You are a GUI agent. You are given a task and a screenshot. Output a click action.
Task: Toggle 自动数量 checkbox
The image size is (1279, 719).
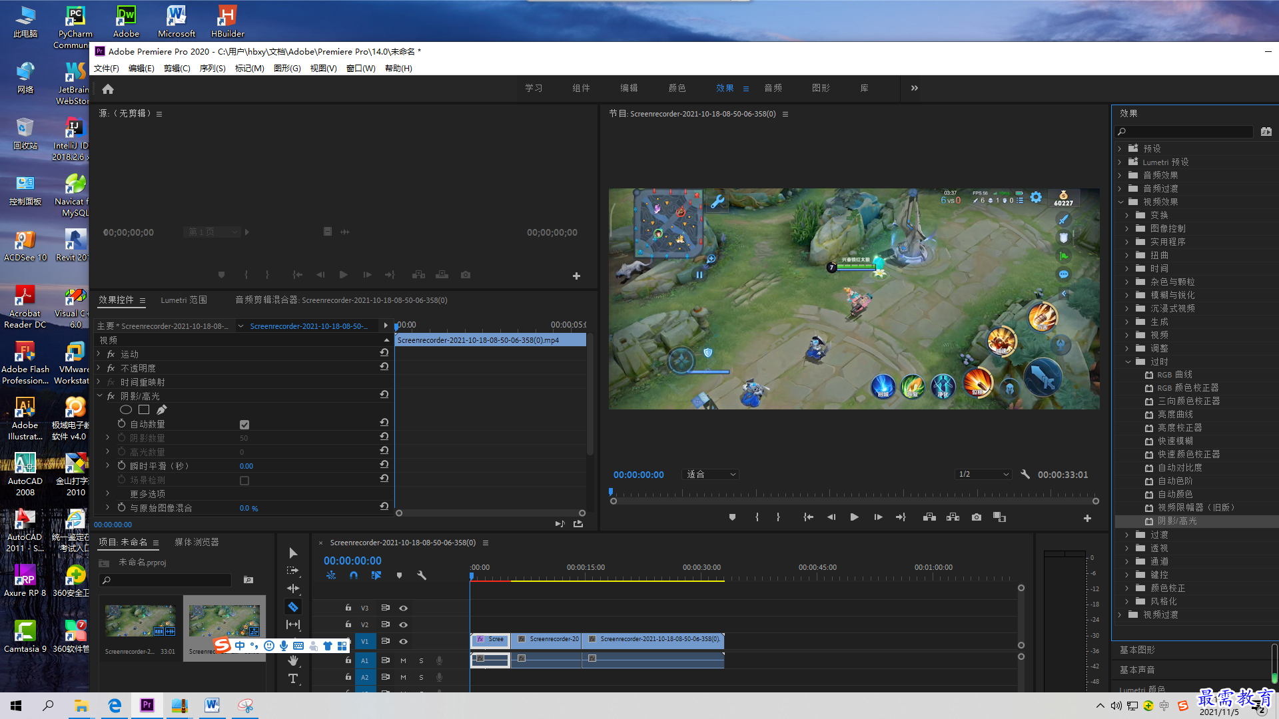(x=244, y=425)
